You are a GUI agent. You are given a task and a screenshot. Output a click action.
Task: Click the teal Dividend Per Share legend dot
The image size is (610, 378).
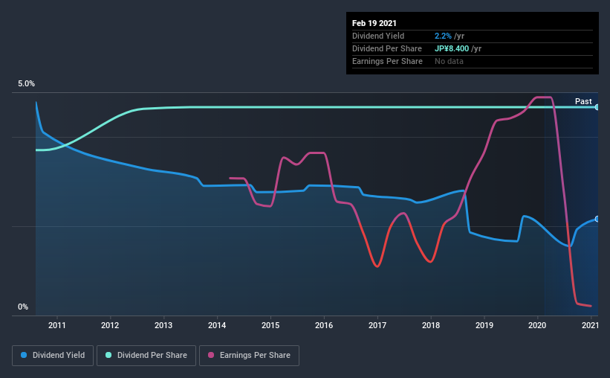(x=108, y=355)
